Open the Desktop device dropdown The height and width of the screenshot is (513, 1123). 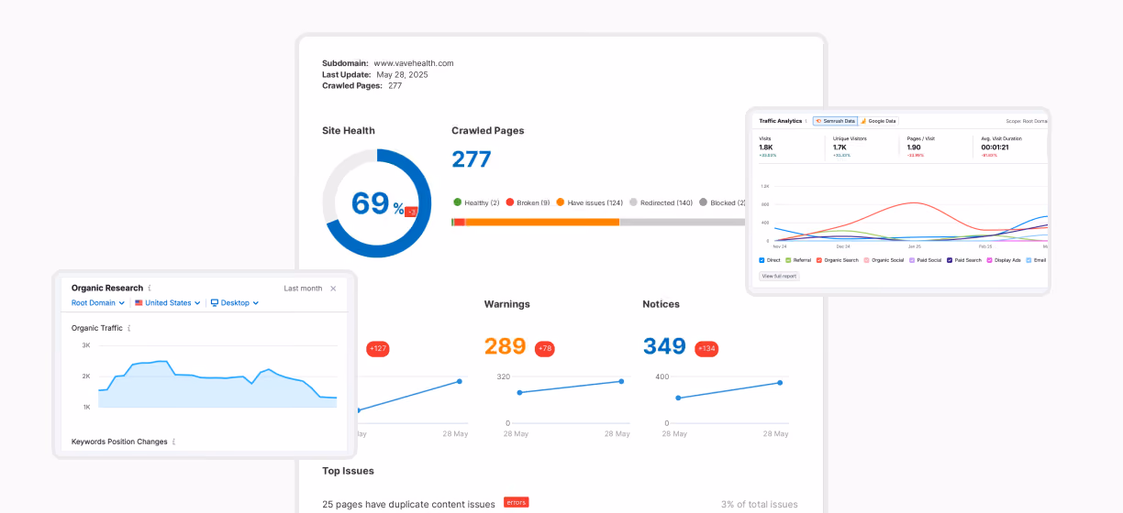pyautogui.click(x=235, y=302)
